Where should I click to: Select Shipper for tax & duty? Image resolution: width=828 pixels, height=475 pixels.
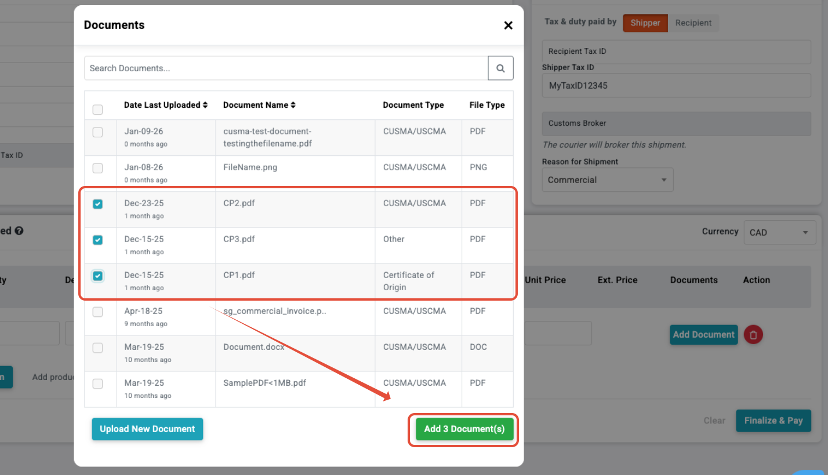(x=645, y=23)
